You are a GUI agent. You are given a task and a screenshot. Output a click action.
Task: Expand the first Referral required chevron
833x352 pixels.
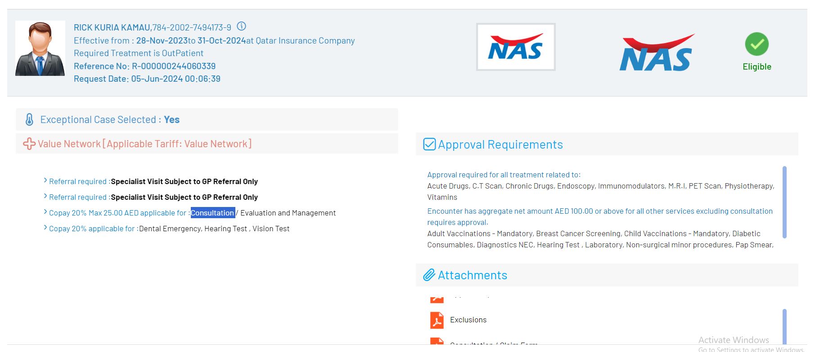coord(45,181)
